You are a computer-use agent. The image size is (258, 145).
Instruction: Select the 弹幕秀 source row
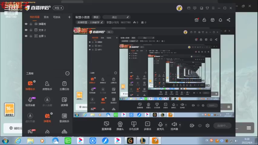pyautogui.click(x=47, y=24)
